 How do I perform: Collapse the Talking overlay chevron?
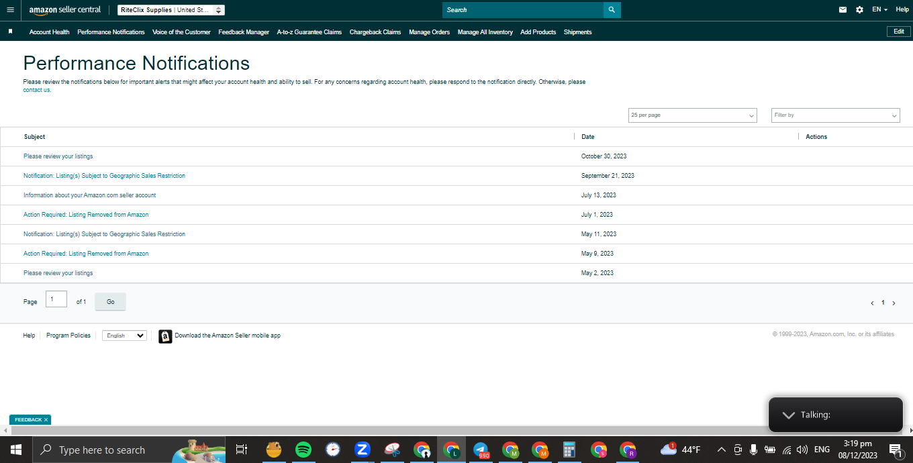pyautogui.click(x=789, y=415)
